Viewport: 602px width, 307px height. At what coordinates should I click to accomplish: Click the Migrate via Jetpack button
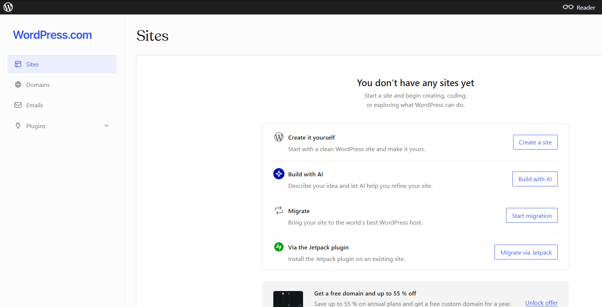526,252
